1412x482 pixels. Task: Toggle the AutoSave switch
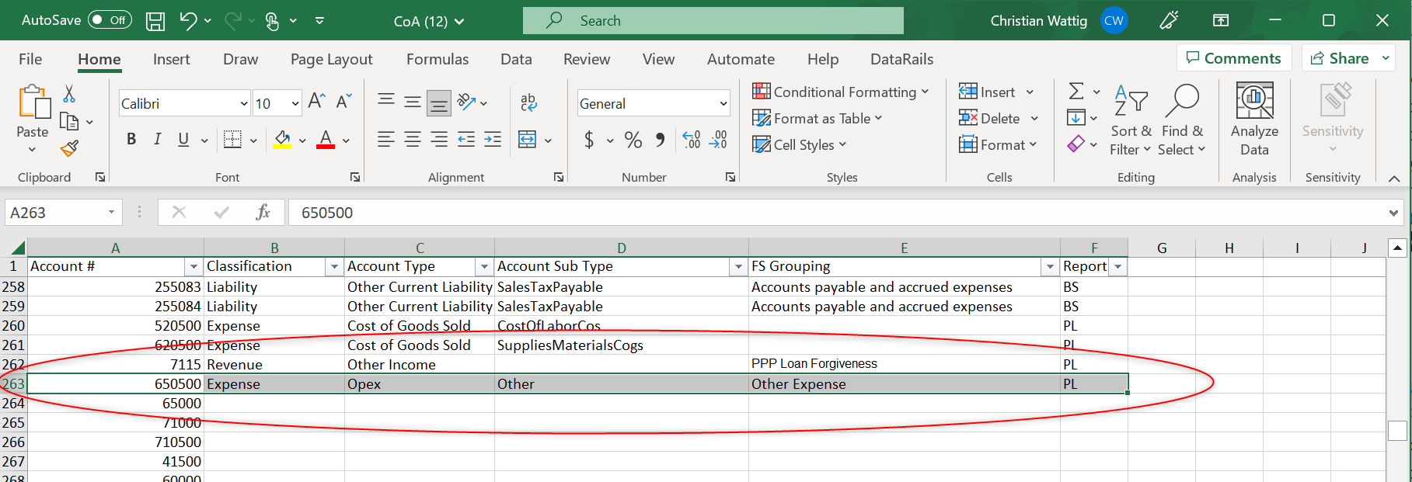click(x=110, y=20)
